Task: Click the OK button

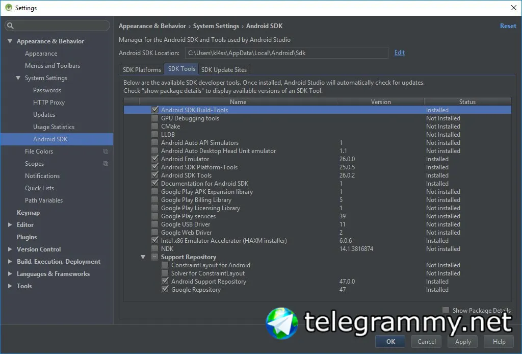Action: [x=390, y=341]
